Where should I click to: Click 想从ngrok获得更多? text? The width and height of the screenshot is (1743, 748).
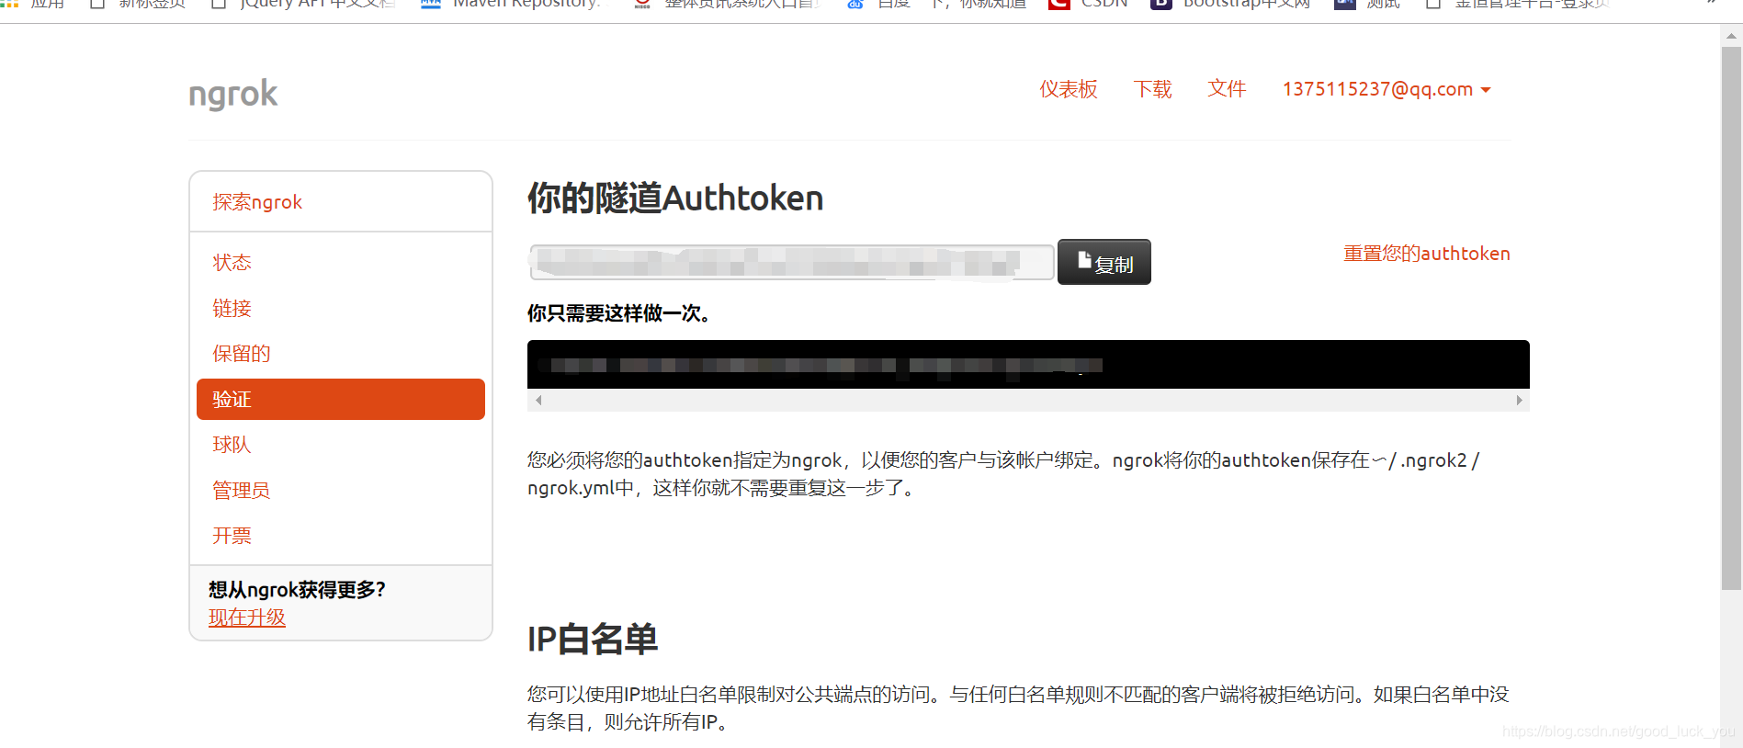297,590
